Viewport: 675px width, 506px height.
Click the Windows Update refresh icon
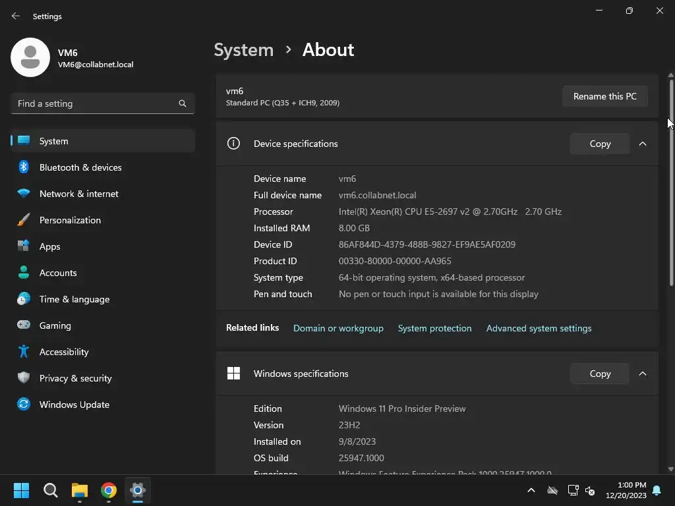(x=24, y=404)
